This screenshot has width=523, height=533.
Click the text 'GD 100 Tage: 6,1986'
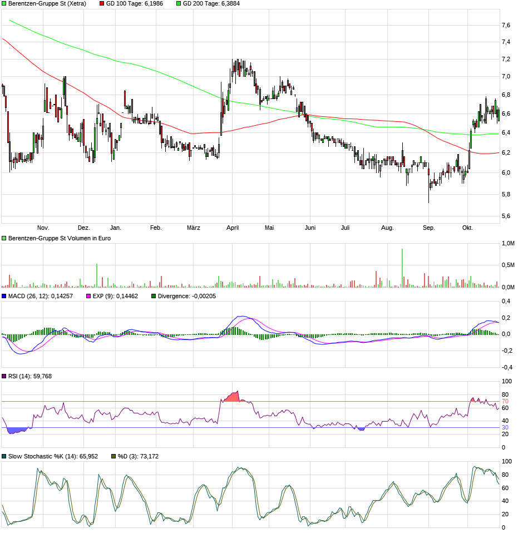tap(135, 4)
